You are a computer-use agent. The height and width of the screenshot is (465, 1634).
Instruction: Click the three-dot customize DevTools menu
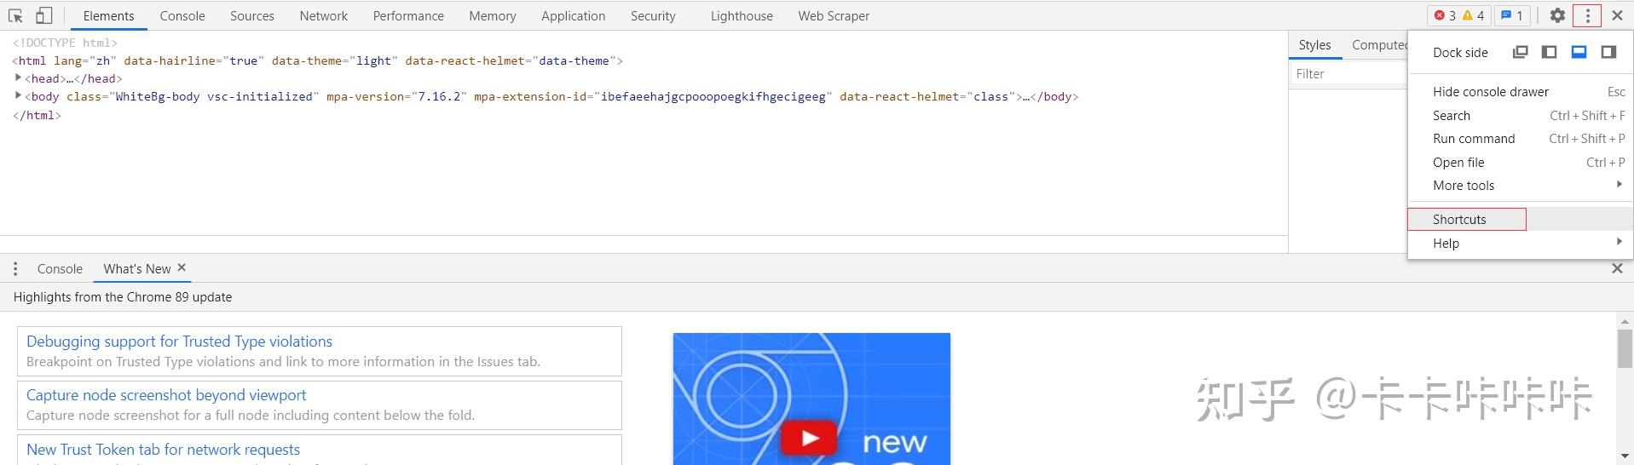[x=1587, y=15]
